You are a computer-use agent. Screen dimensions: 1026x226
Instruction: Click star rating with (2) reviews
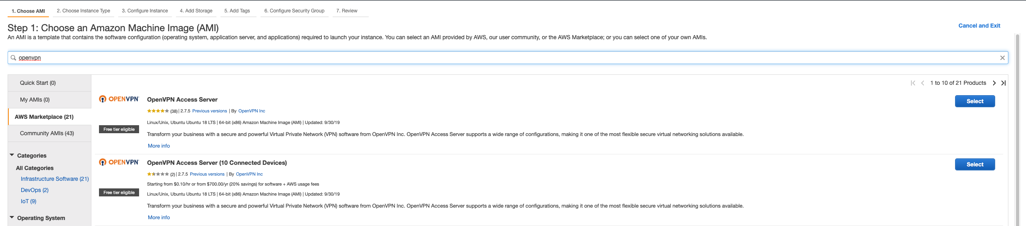coord(158,174)
